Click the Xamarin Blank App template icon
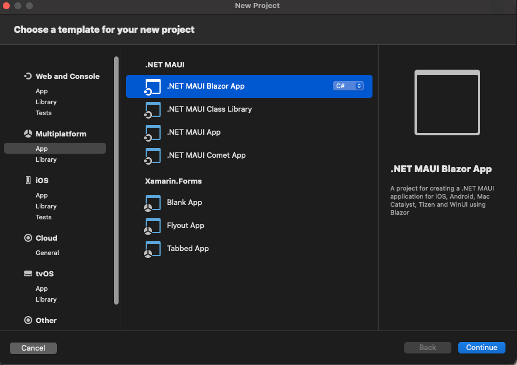Image resolution: width=517 pixels, height=365 pixels. [153, 203]
